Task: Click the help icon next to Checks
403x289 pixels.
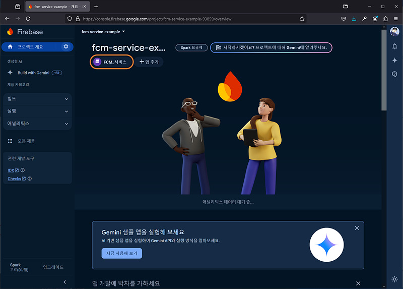Action: pos(30,179)
